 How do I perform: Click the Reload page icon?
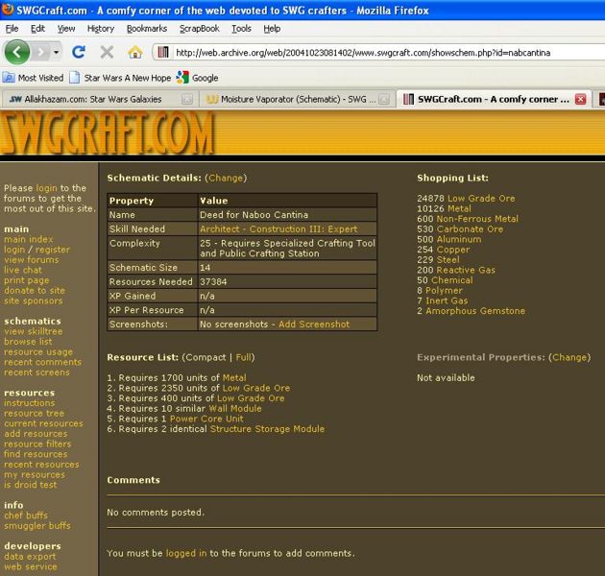[81, 52]
